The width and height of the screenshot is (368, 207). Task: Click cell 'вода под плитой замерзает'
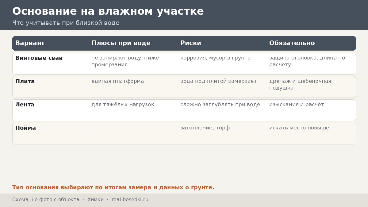tap(218, 81)
